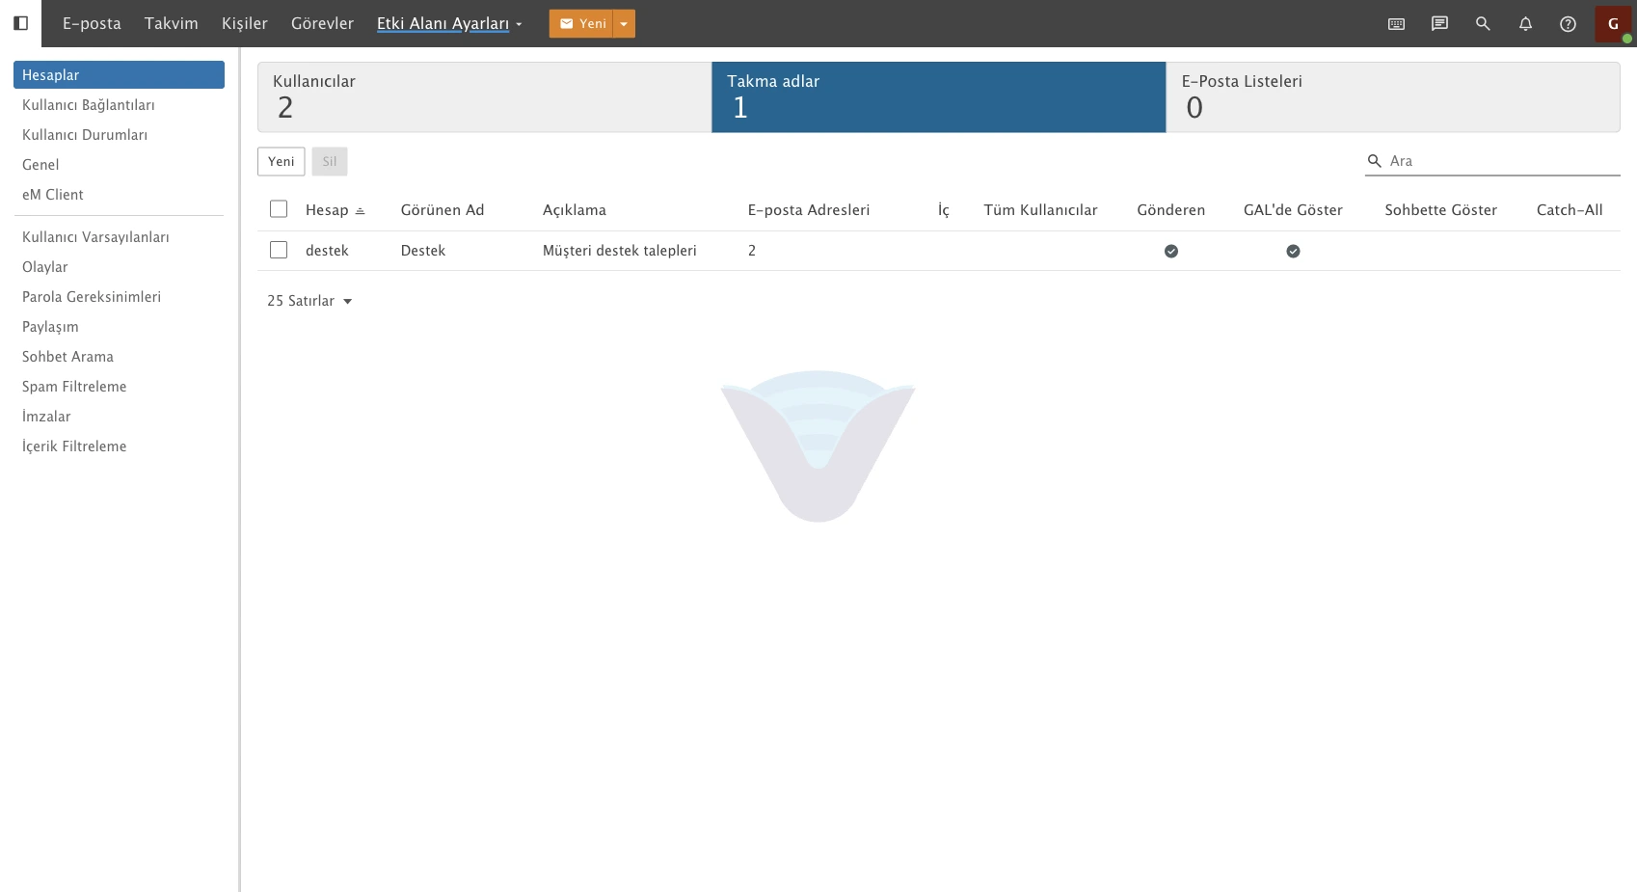Select Hesaplar in the sidebar
The width and height of the screenshot is (1637, 892).
[x=119, y=74]
